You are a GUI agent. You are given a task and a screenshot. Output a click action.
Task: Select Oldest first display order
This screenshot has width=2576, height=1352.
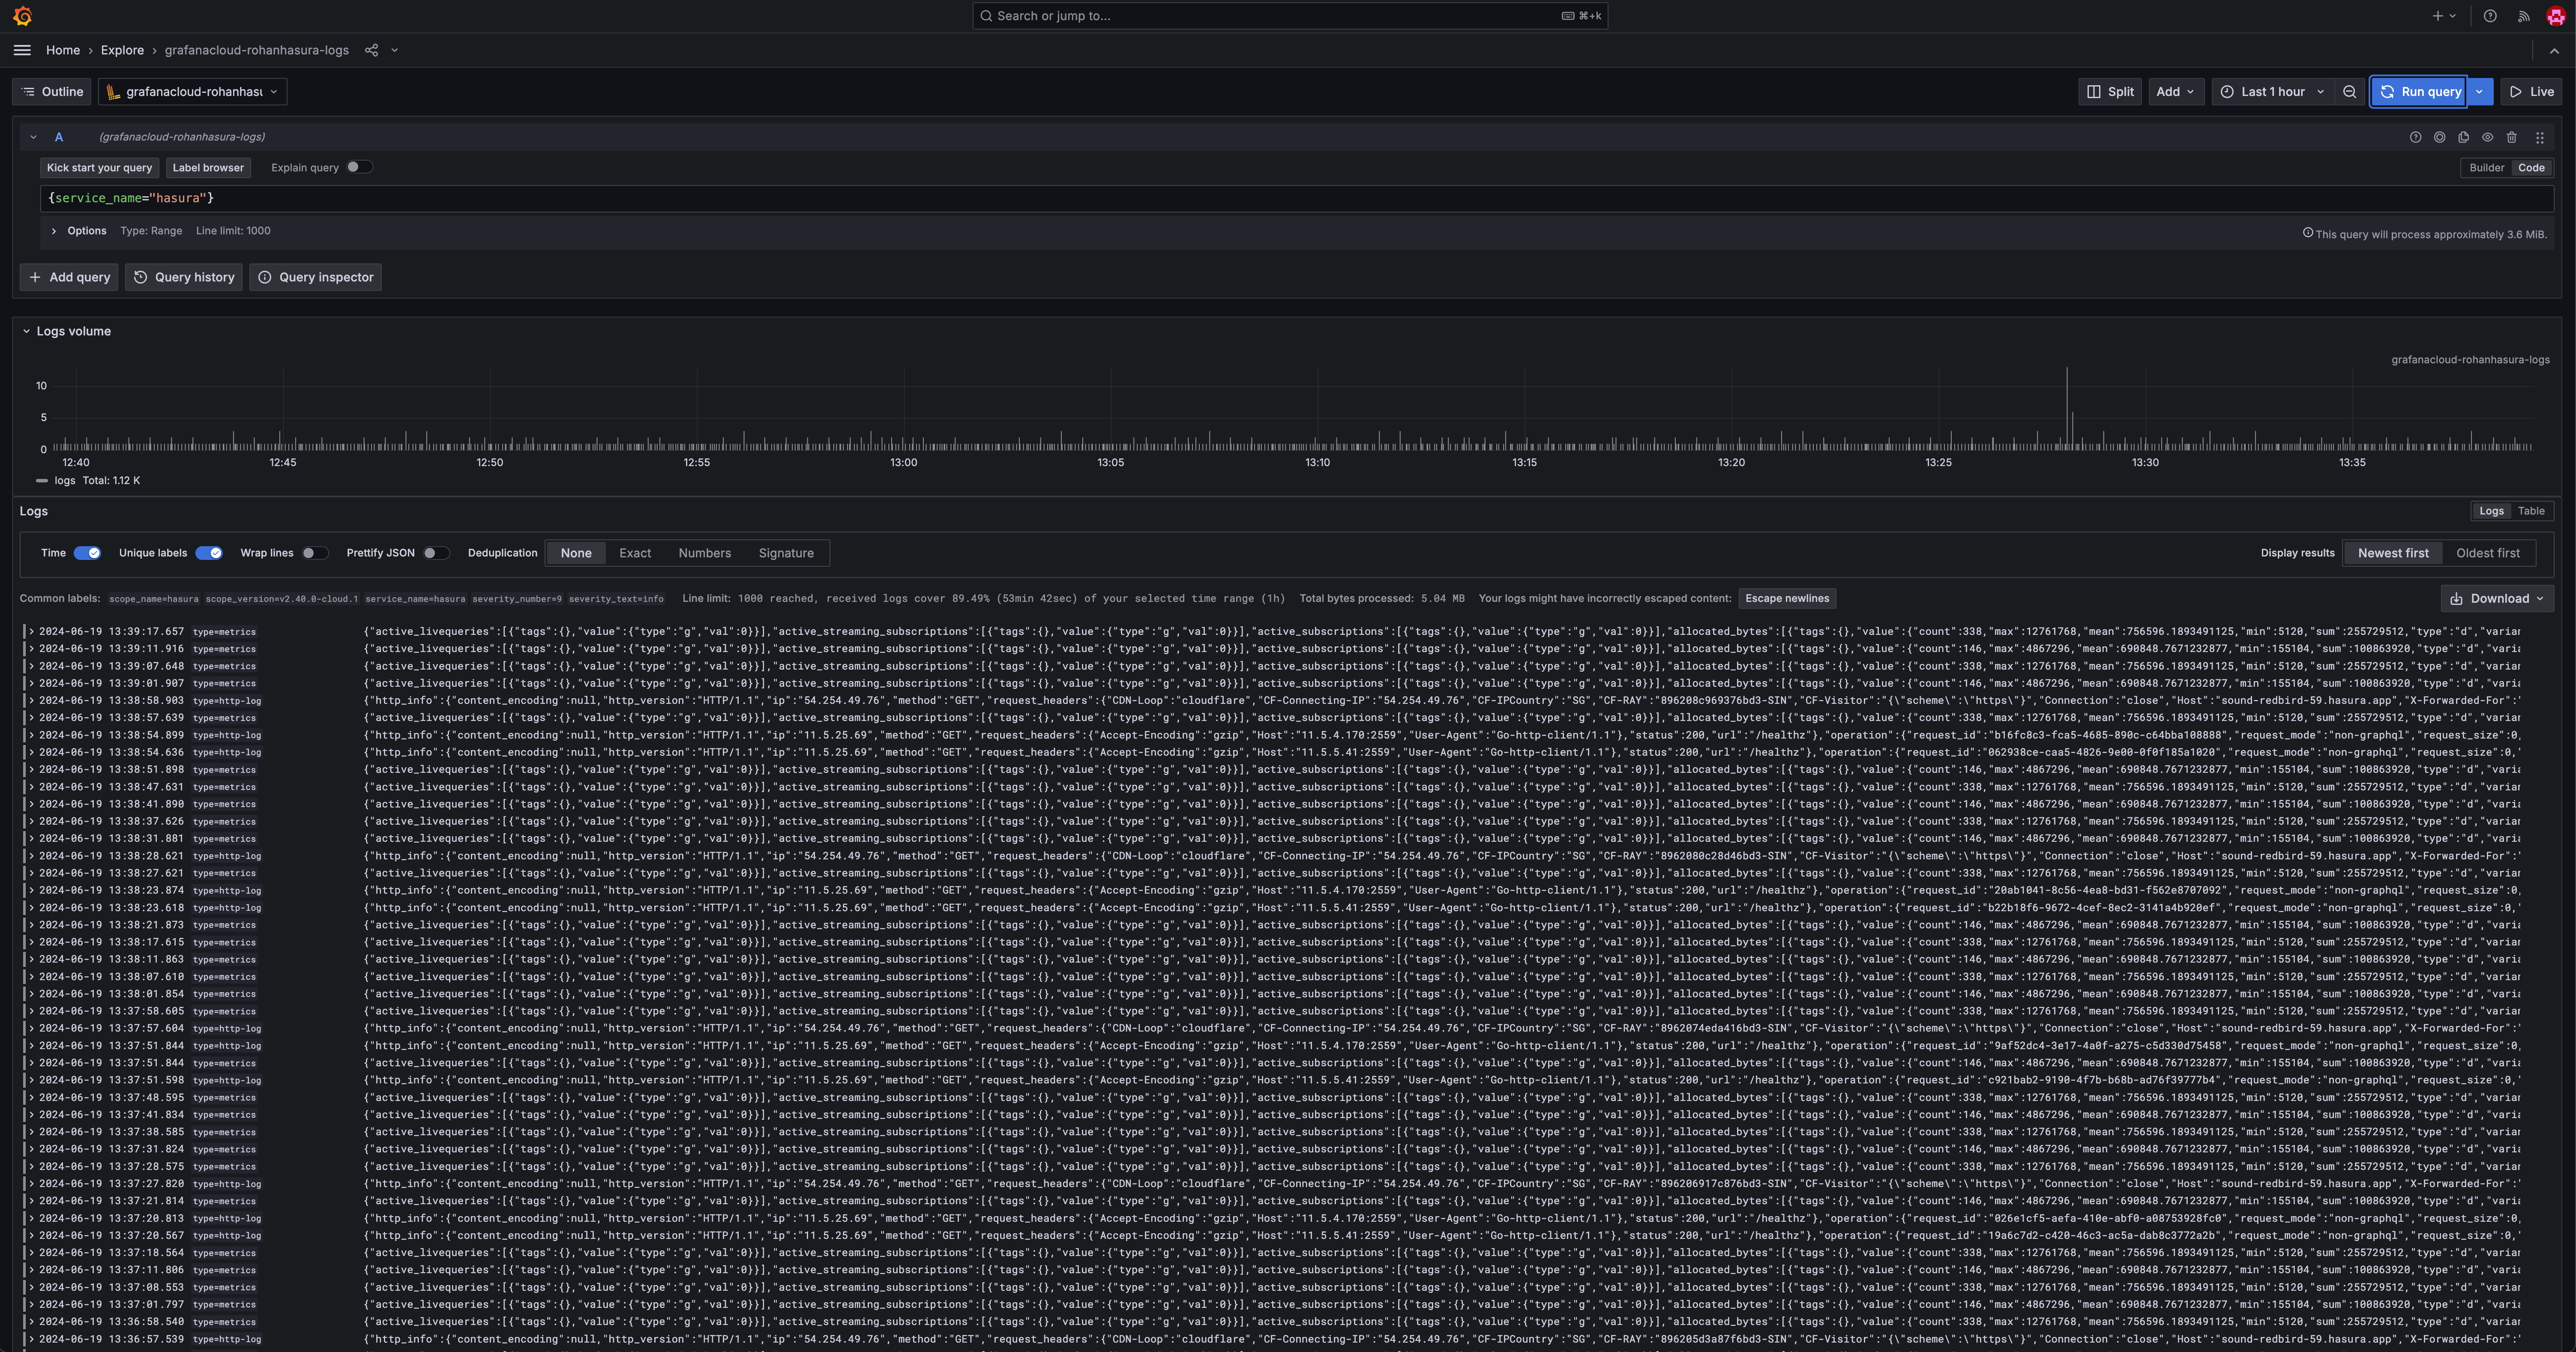(x=2488, y=552)
